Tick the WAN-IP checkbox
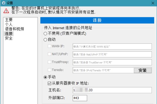 tap(49, 46)
